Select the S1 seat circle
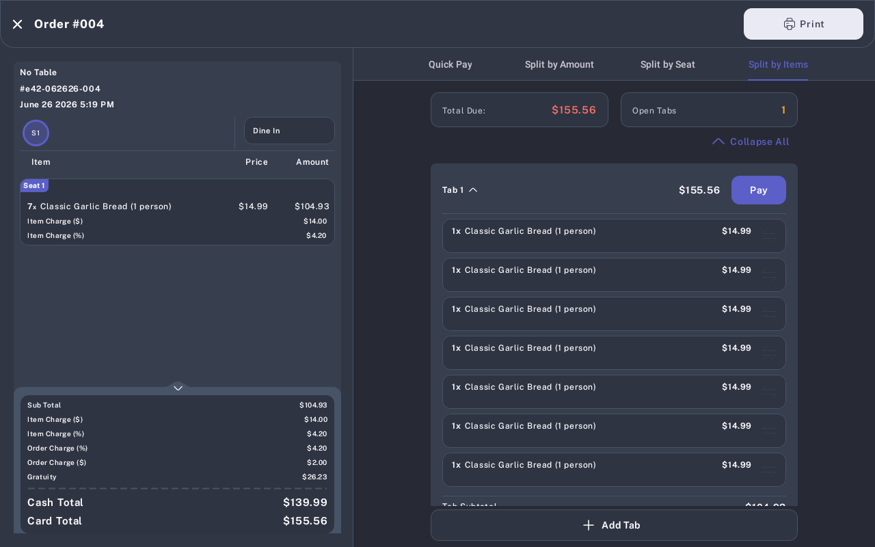 coord(36,133)
